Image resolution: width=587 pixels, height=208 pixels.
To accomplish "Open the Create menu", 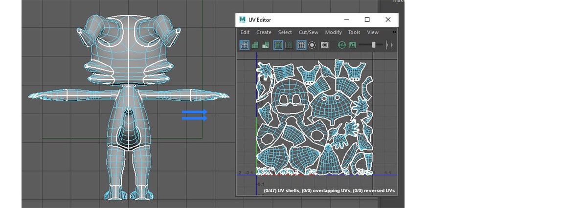I will (x=264, y=32).
